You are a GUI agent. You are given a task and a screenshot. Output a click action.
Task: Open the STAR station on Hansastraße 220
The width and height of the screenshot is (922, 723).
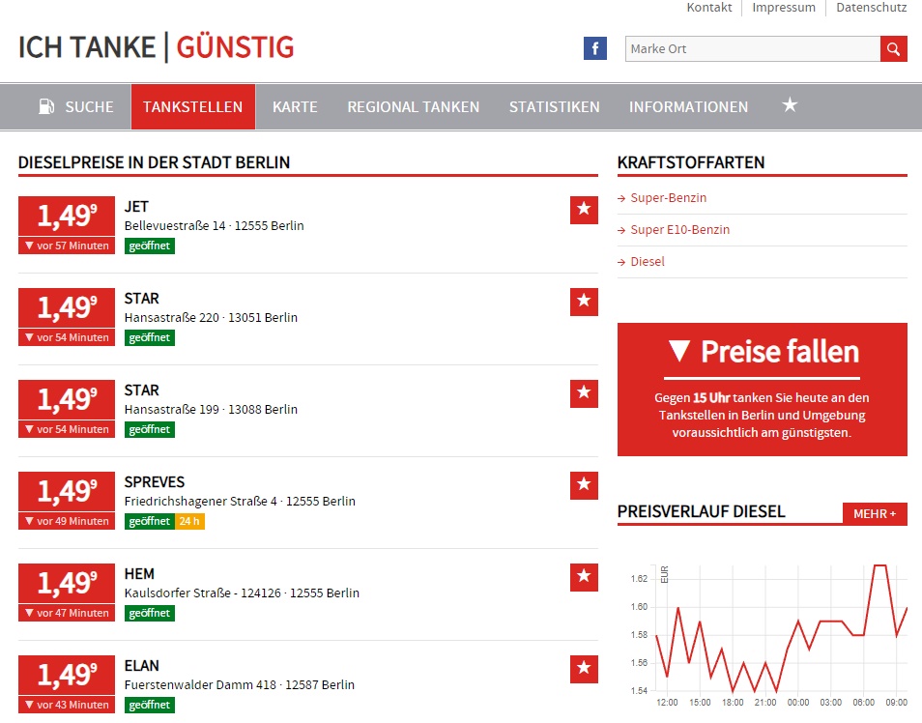pos(142,299)
